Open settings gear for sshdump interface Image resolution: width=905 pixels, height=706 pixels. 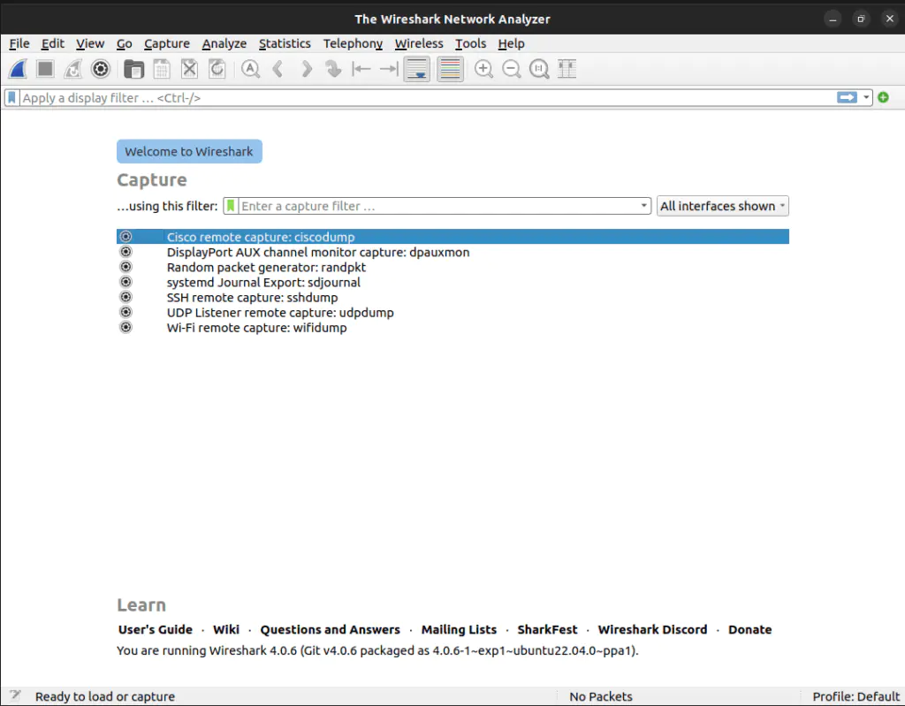pyautogui.click(x=125, y=298)
